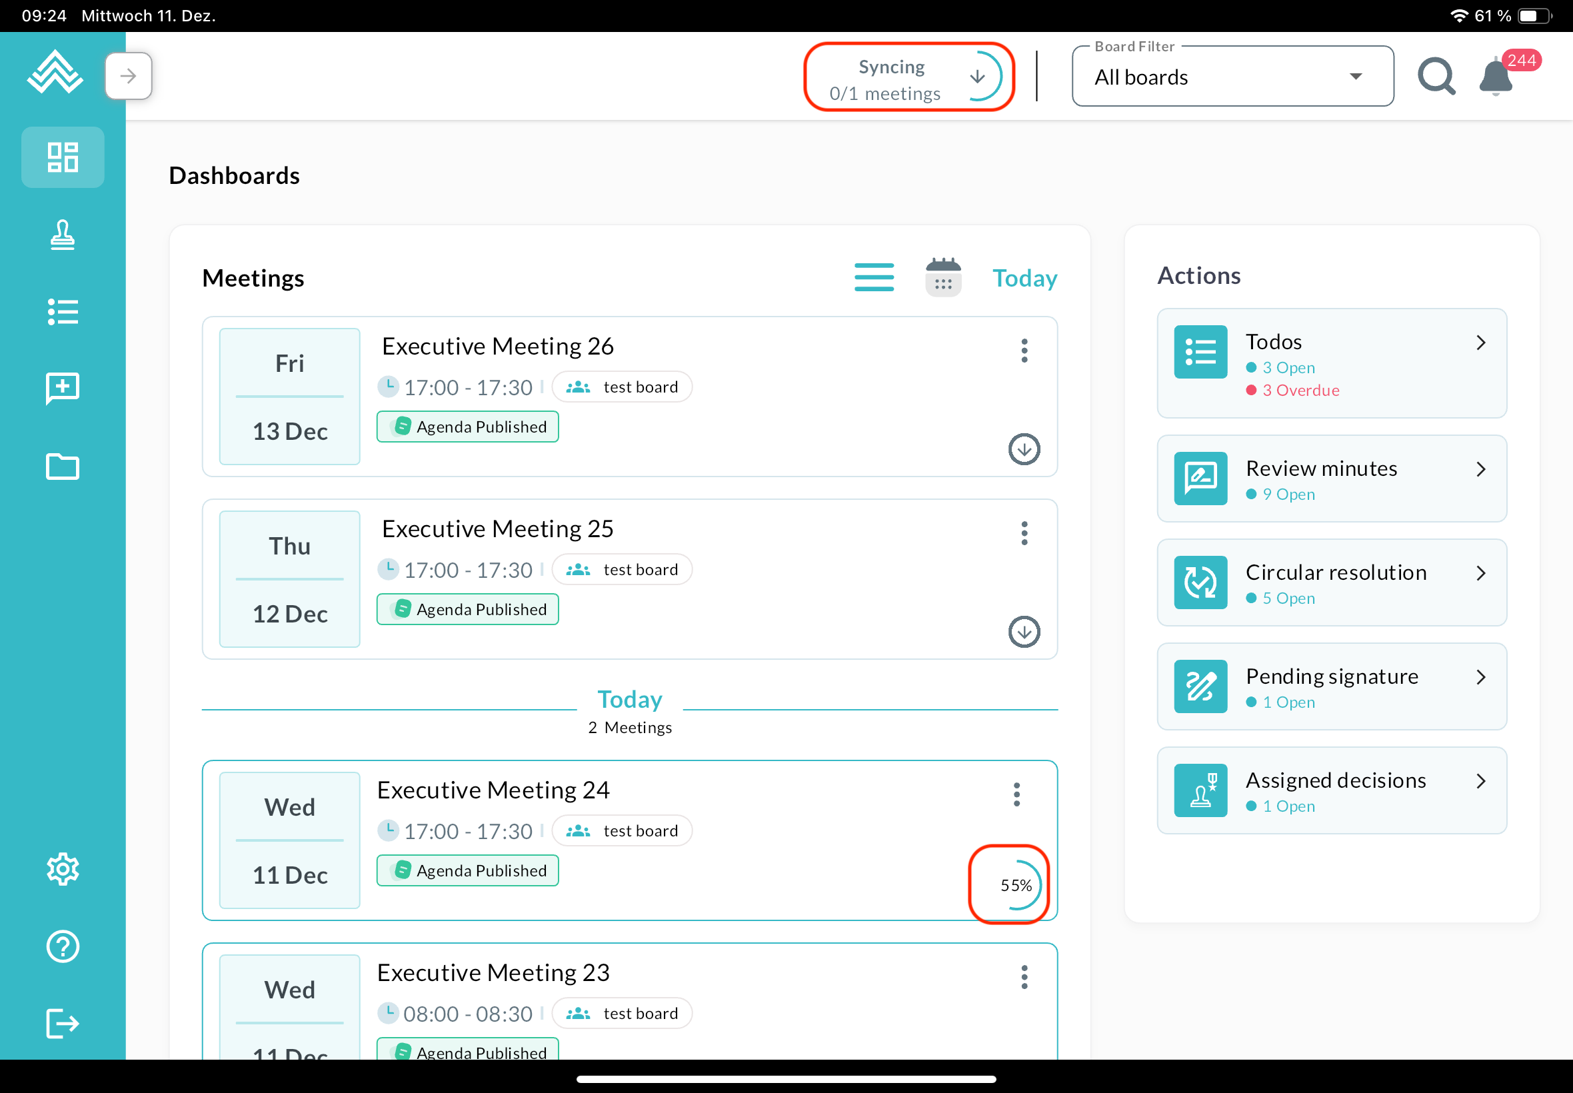Viewport: 1573px width, 1093px height.
Task: Switch meetings to calendar view
Action: [943, 277]
